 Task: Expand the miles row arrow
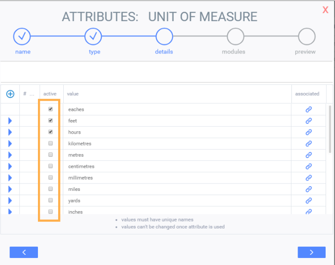point(10,189)
